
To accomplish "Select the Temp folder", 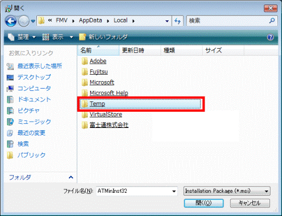I will (140, 104).
